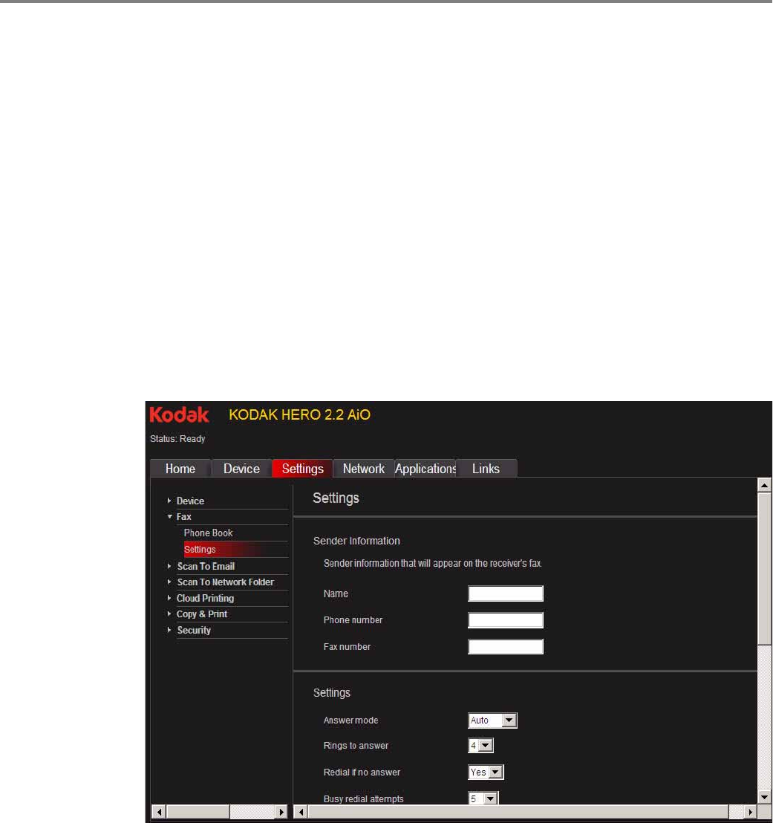This screenshot has width=773, height=823.
Task: Click main pane horizontal scroll left arrow
Action: 301,811
